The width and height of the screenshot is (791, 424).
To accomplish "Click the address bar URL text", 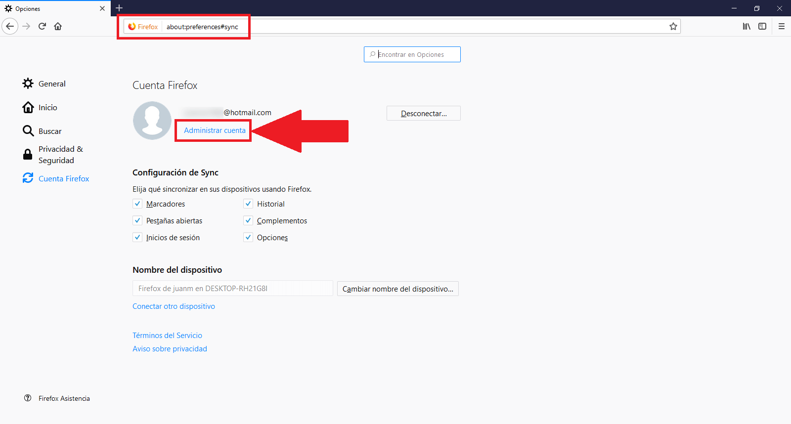I will [x=202, y=27].
